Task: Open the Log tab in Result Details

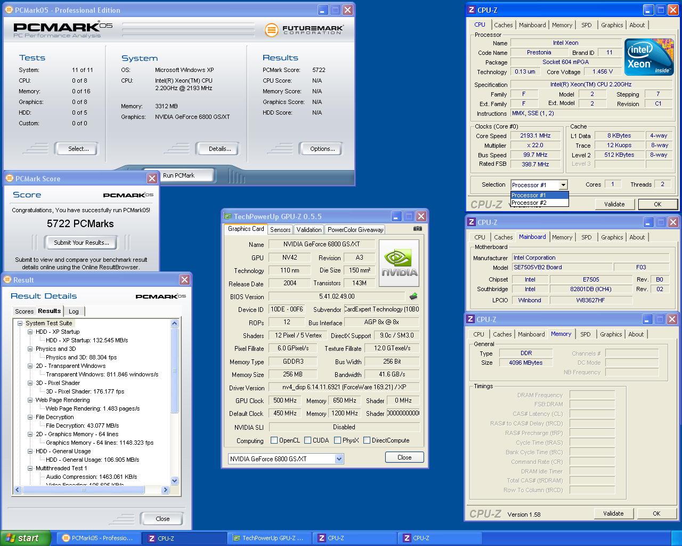Action: point(74,311)
